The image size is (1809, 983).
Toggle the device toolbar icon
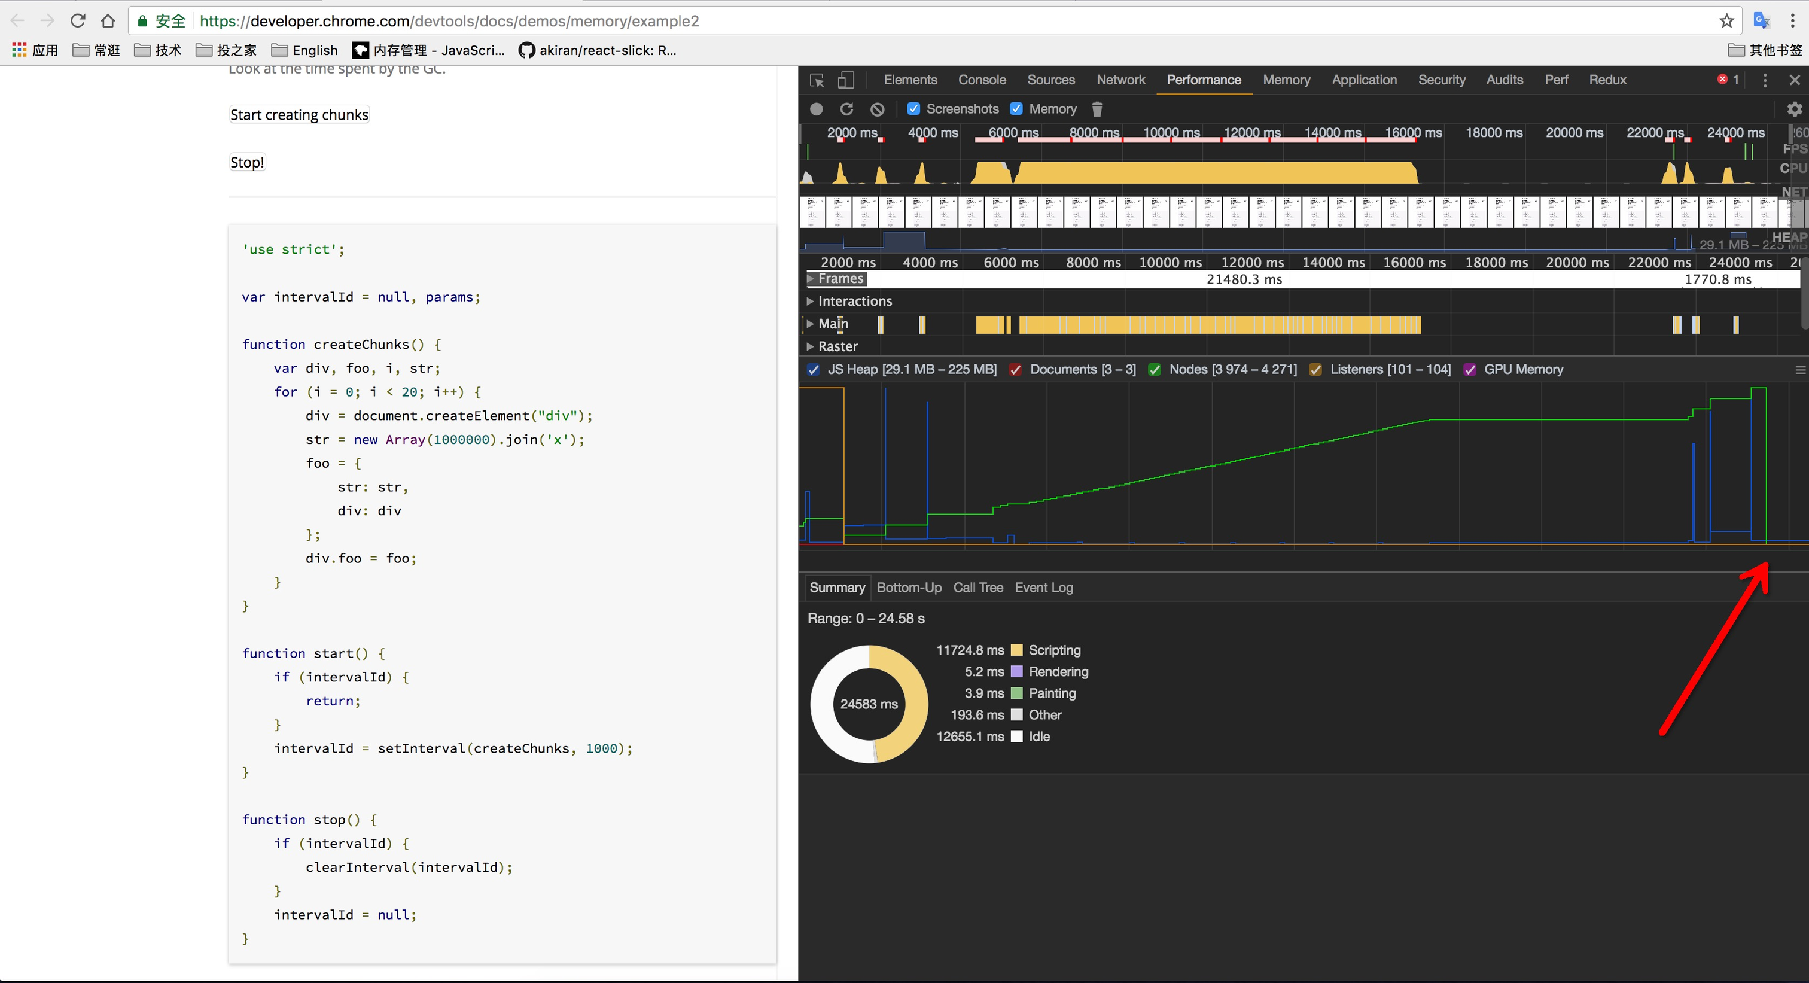pyautogui.click(x=846, y=80)
